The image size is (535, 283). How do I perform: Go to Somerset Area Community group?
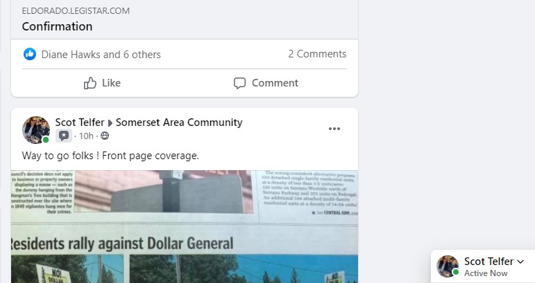[x=179, y=122]
